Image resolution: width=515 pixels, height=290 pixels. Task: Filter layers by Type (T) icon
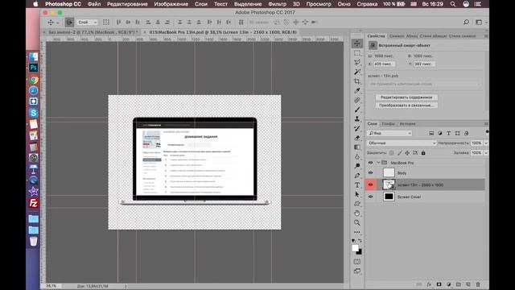[449, 133]
